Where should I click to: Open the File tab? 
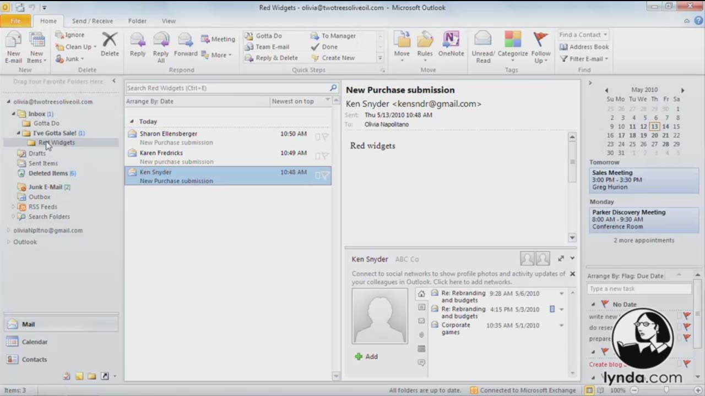coord(15,21)
